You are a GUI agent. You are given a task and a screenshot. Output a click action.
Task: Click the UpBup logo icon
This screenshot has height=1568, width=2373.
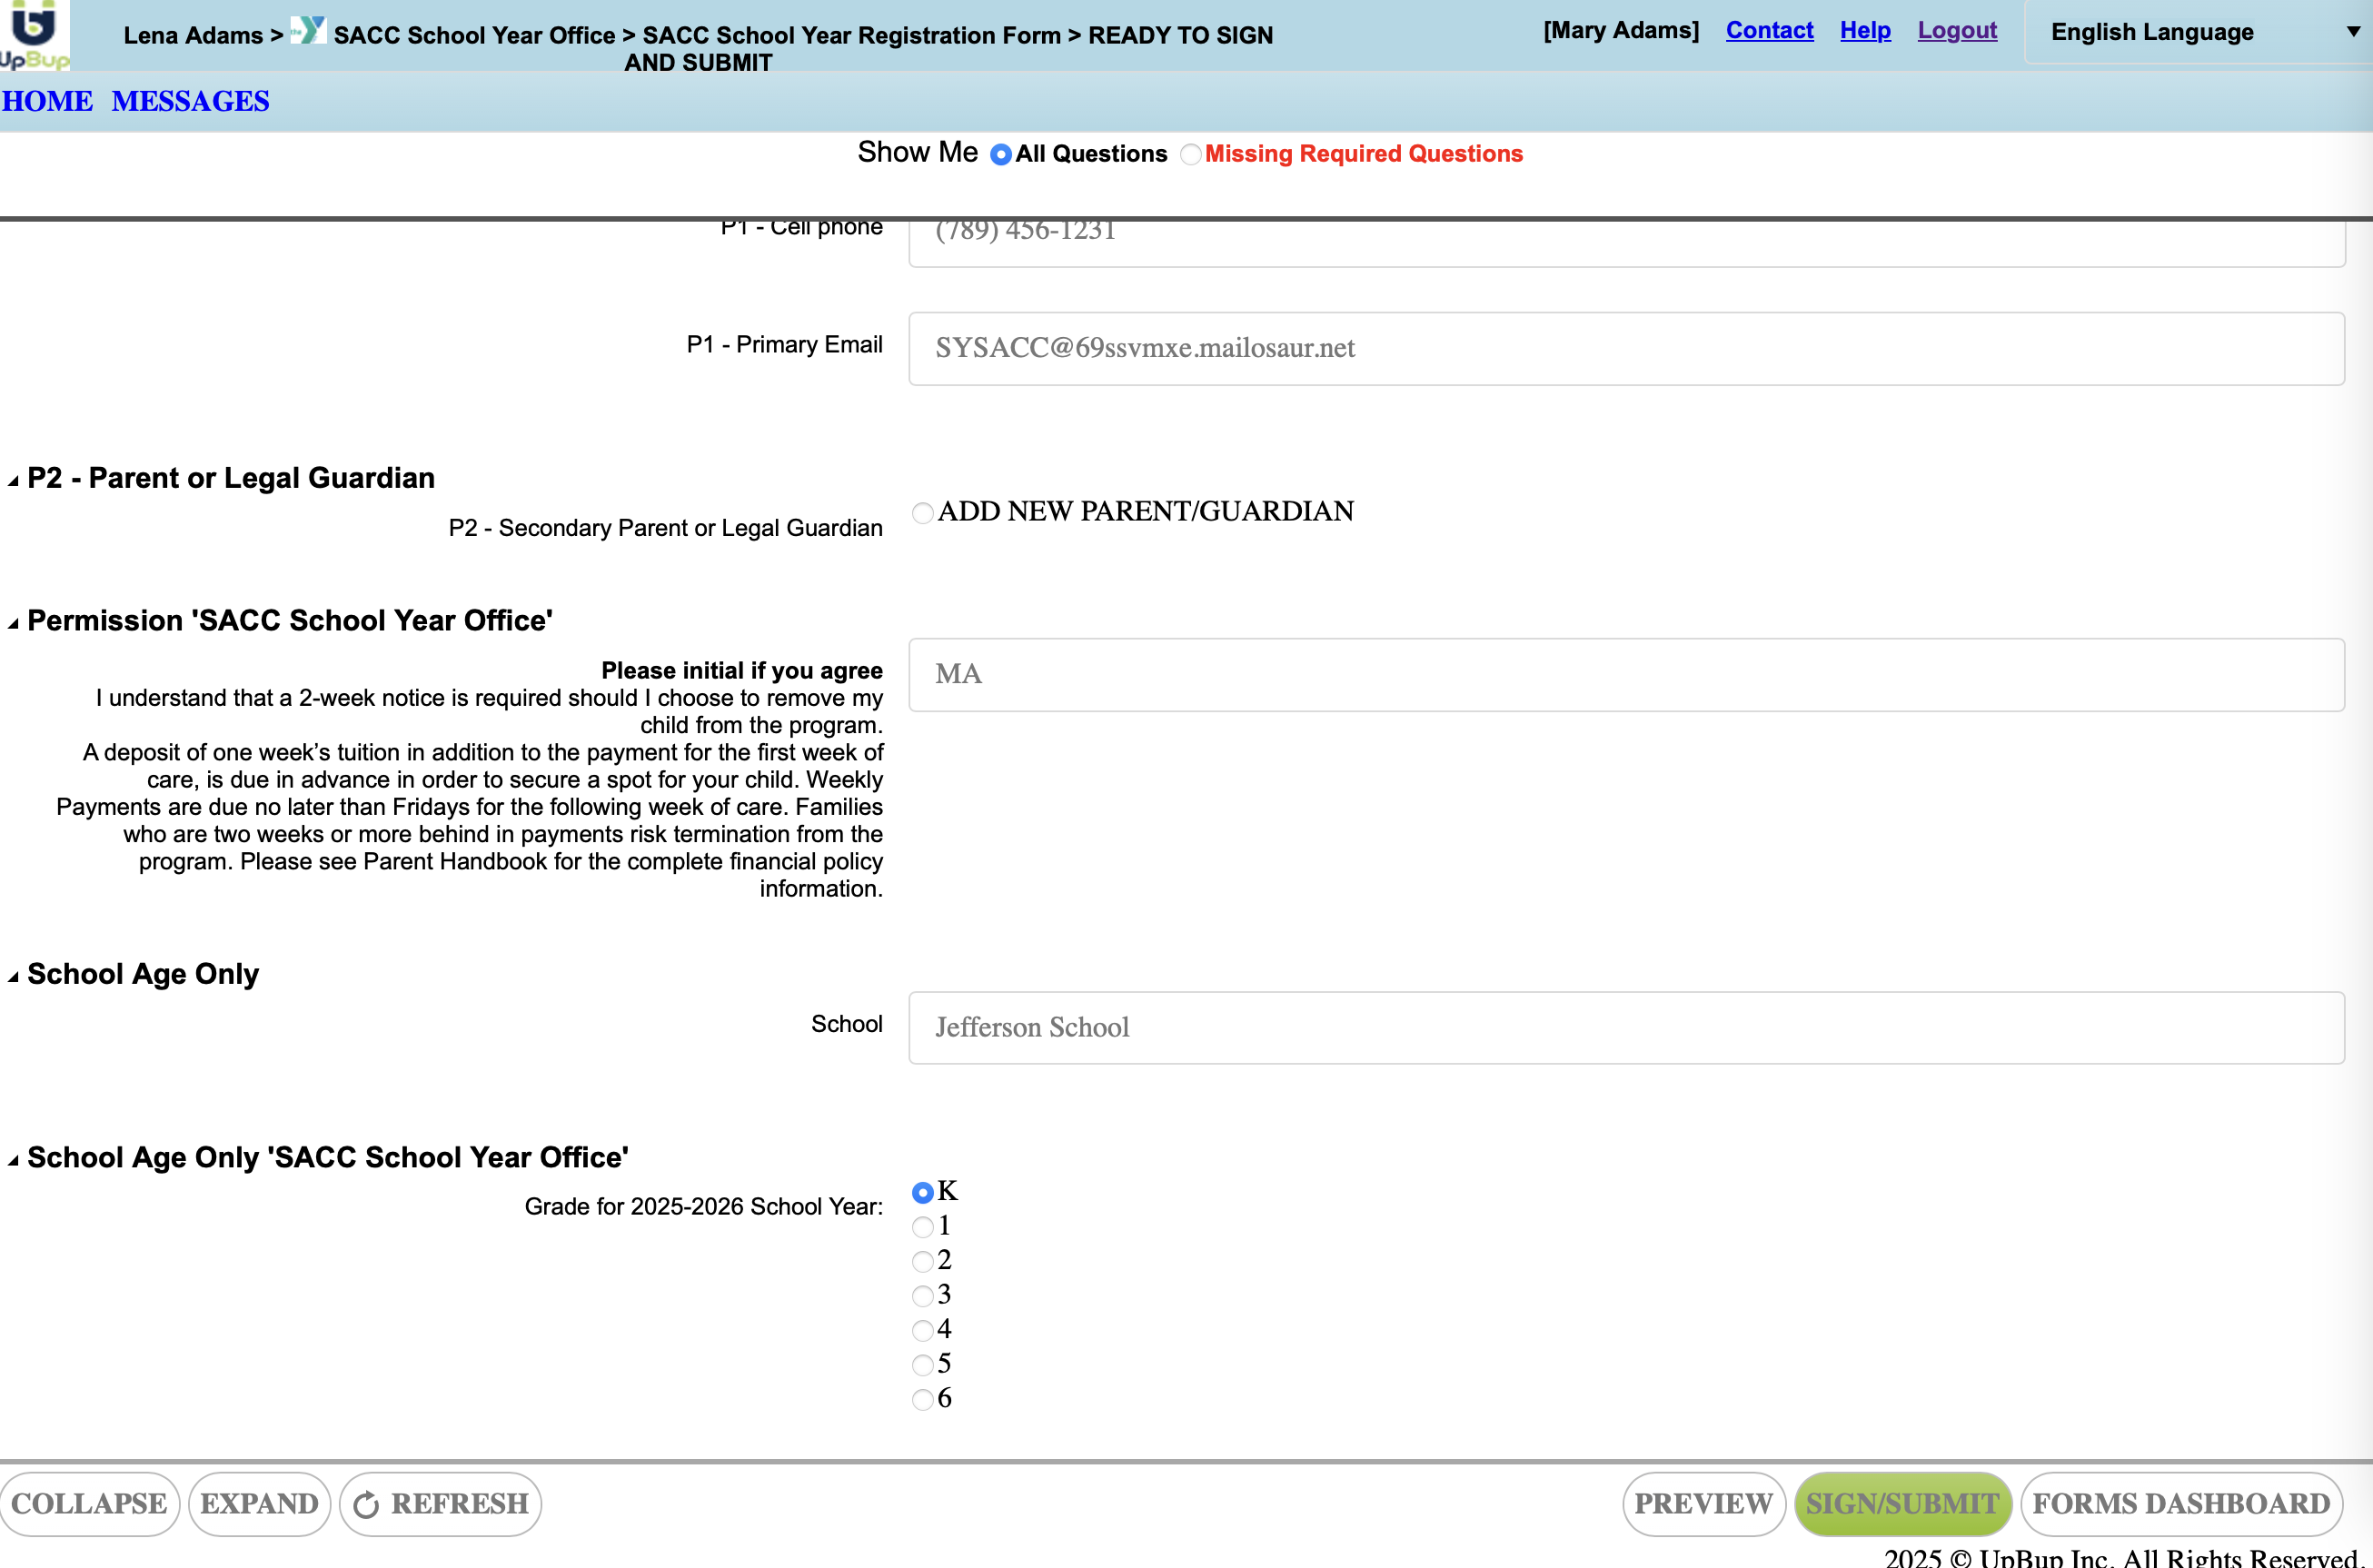[x=34, y=34]
